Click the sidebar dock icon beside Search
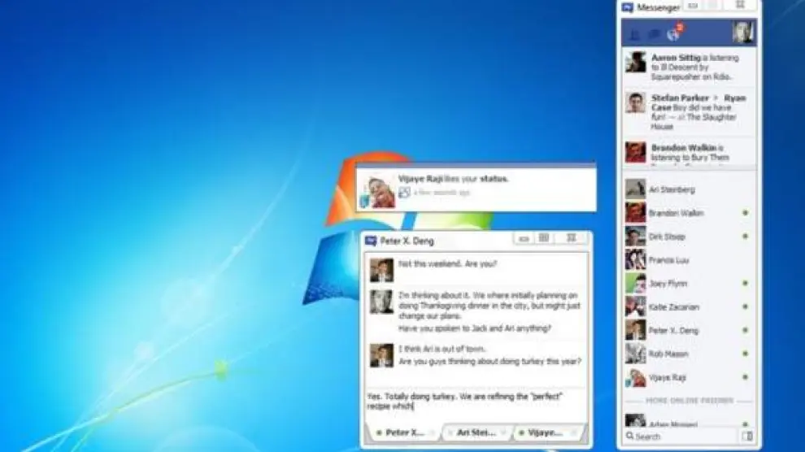 click(748, 437)
